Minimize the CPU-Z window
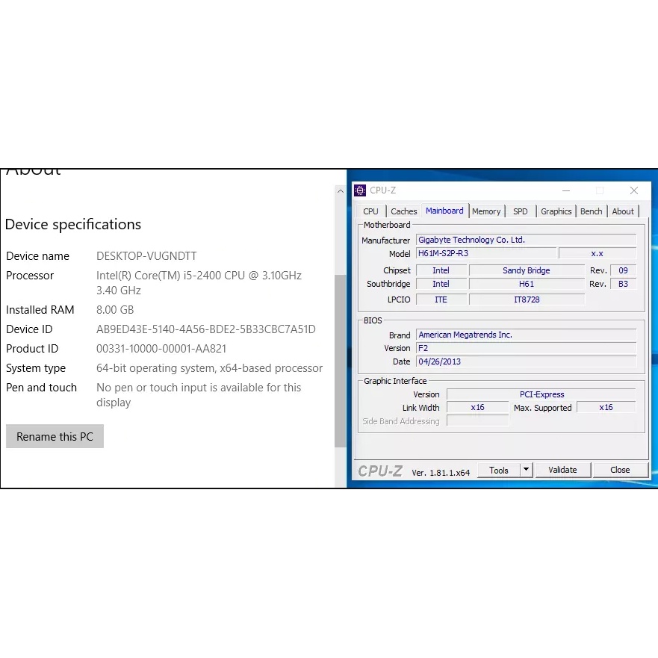658x658 pixels. (565, 190)
